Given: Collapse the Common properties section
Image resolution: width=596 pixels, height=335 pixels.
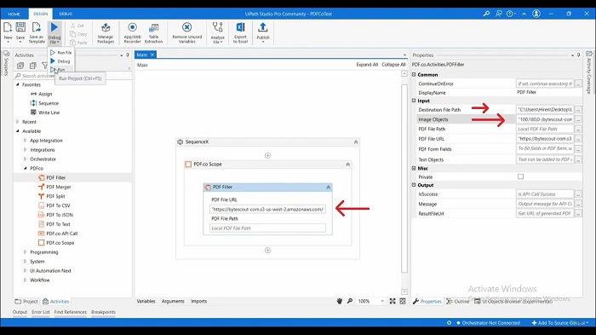Looking at the screenshot, I should pos(414,75).
